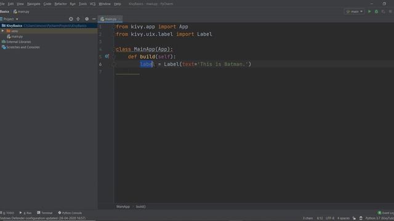Open the main run configuration dropdown
394x221 pixels.
(x=355, y=12)
